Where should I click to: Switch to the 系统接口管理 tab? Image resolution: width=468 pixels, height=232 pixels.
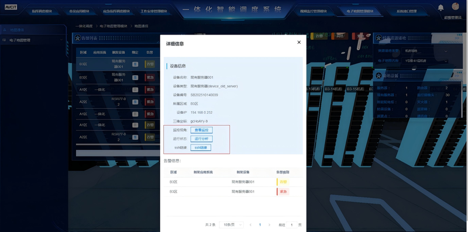tap(406, 11)
